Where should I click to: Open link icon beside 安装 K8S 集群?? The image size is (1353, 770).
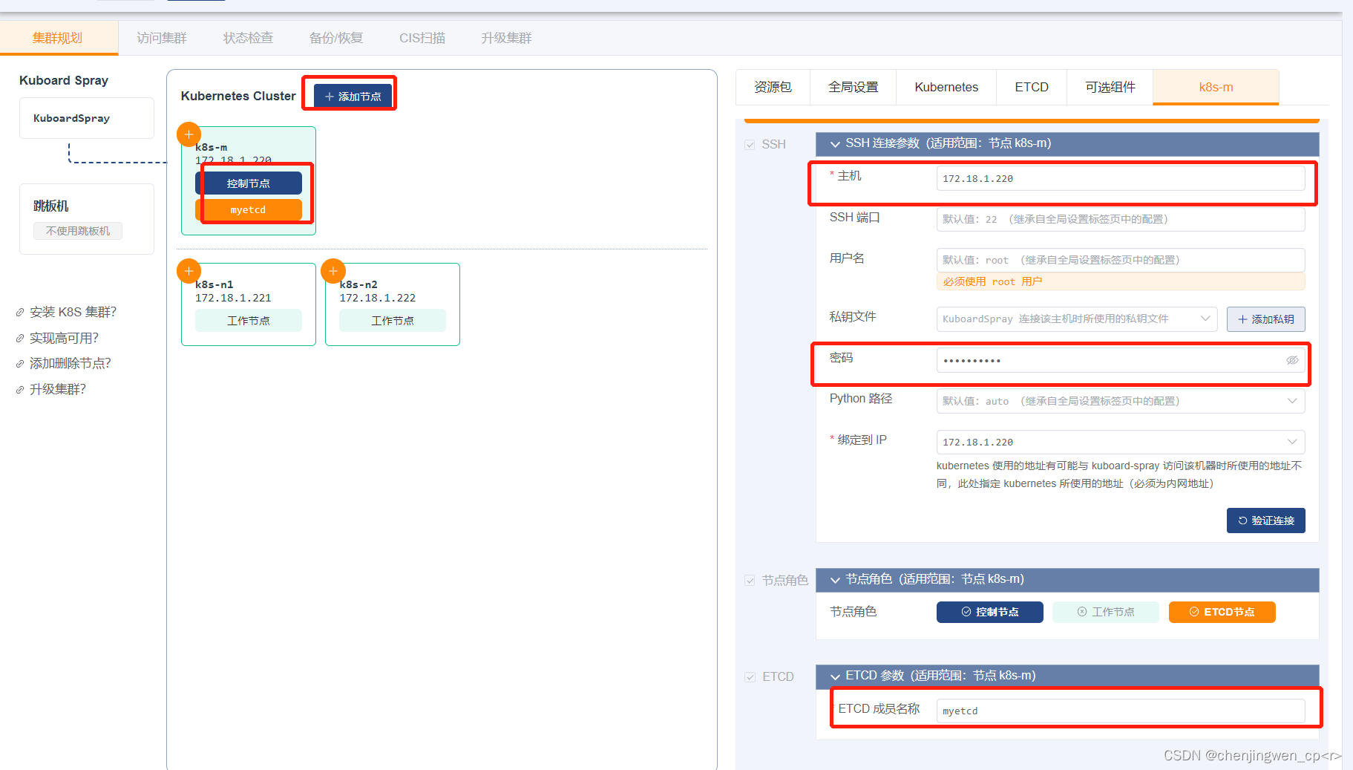coord(20,313)
